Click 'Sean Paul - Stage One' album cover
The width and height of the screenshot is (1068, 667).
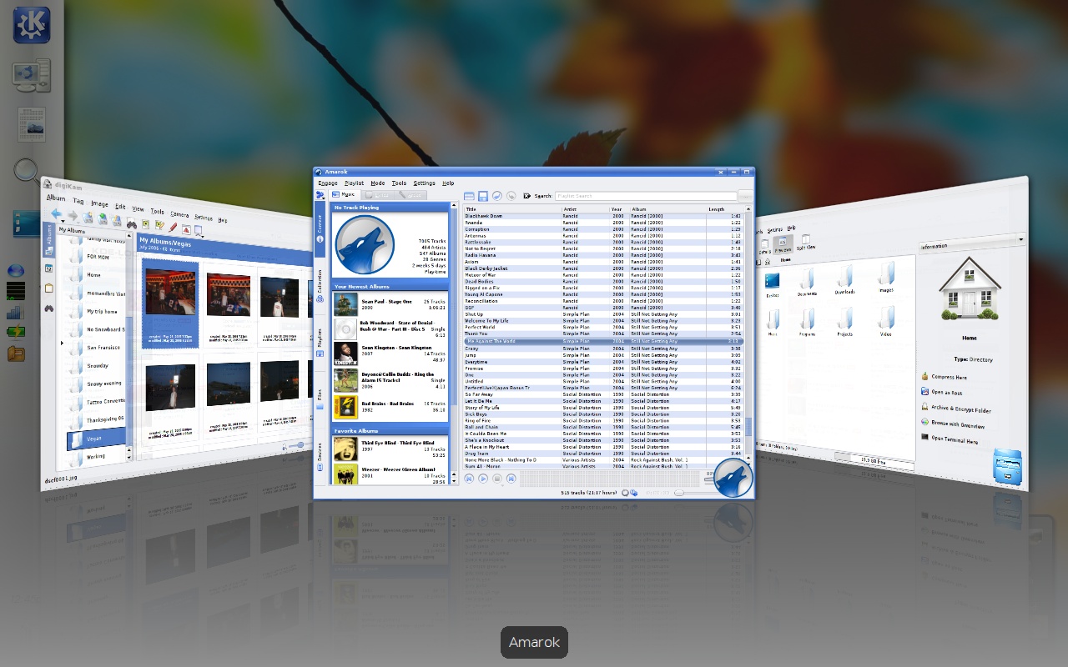345,304
